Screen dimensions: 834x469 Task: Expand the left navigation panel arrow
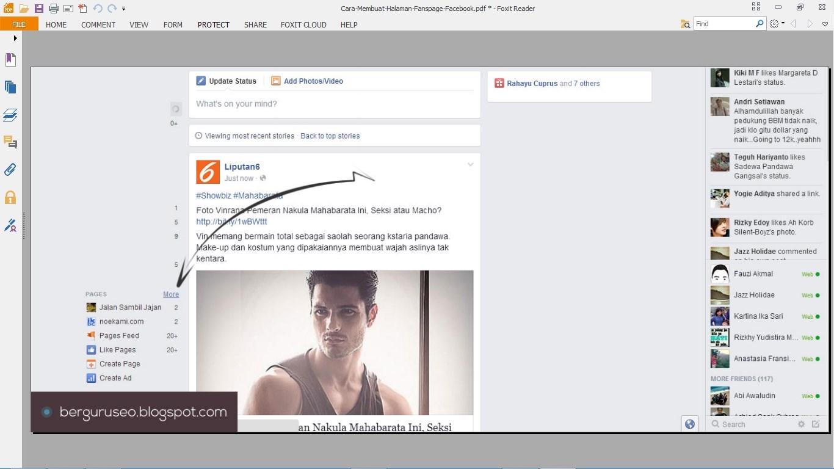tap(15, 38)
